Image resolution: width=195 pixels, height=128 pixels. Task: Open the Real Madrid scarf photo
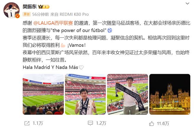pos(127,94)
